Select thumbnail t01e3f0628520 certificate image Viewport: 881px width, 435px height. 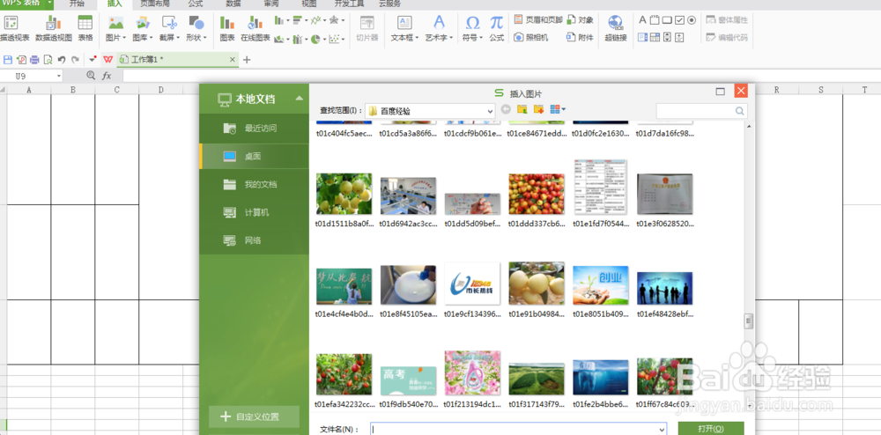click(x=664, y=194)
